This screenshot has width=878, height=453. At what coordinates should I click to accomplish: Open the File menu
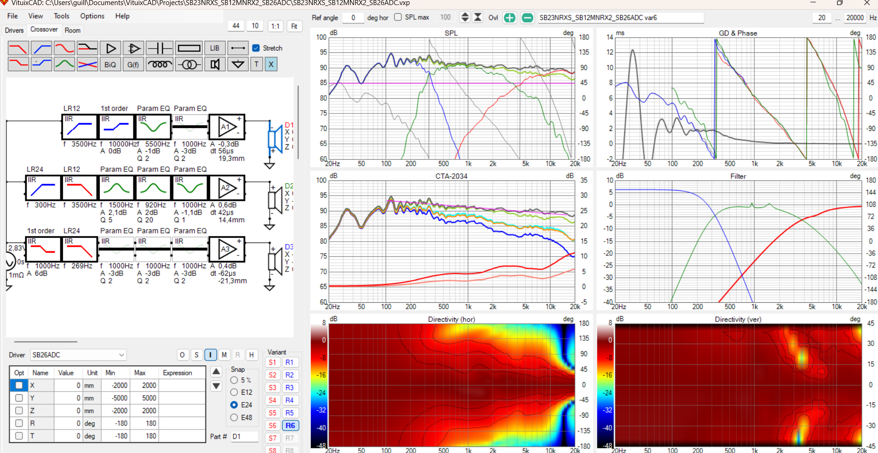(x=12, y=16)
